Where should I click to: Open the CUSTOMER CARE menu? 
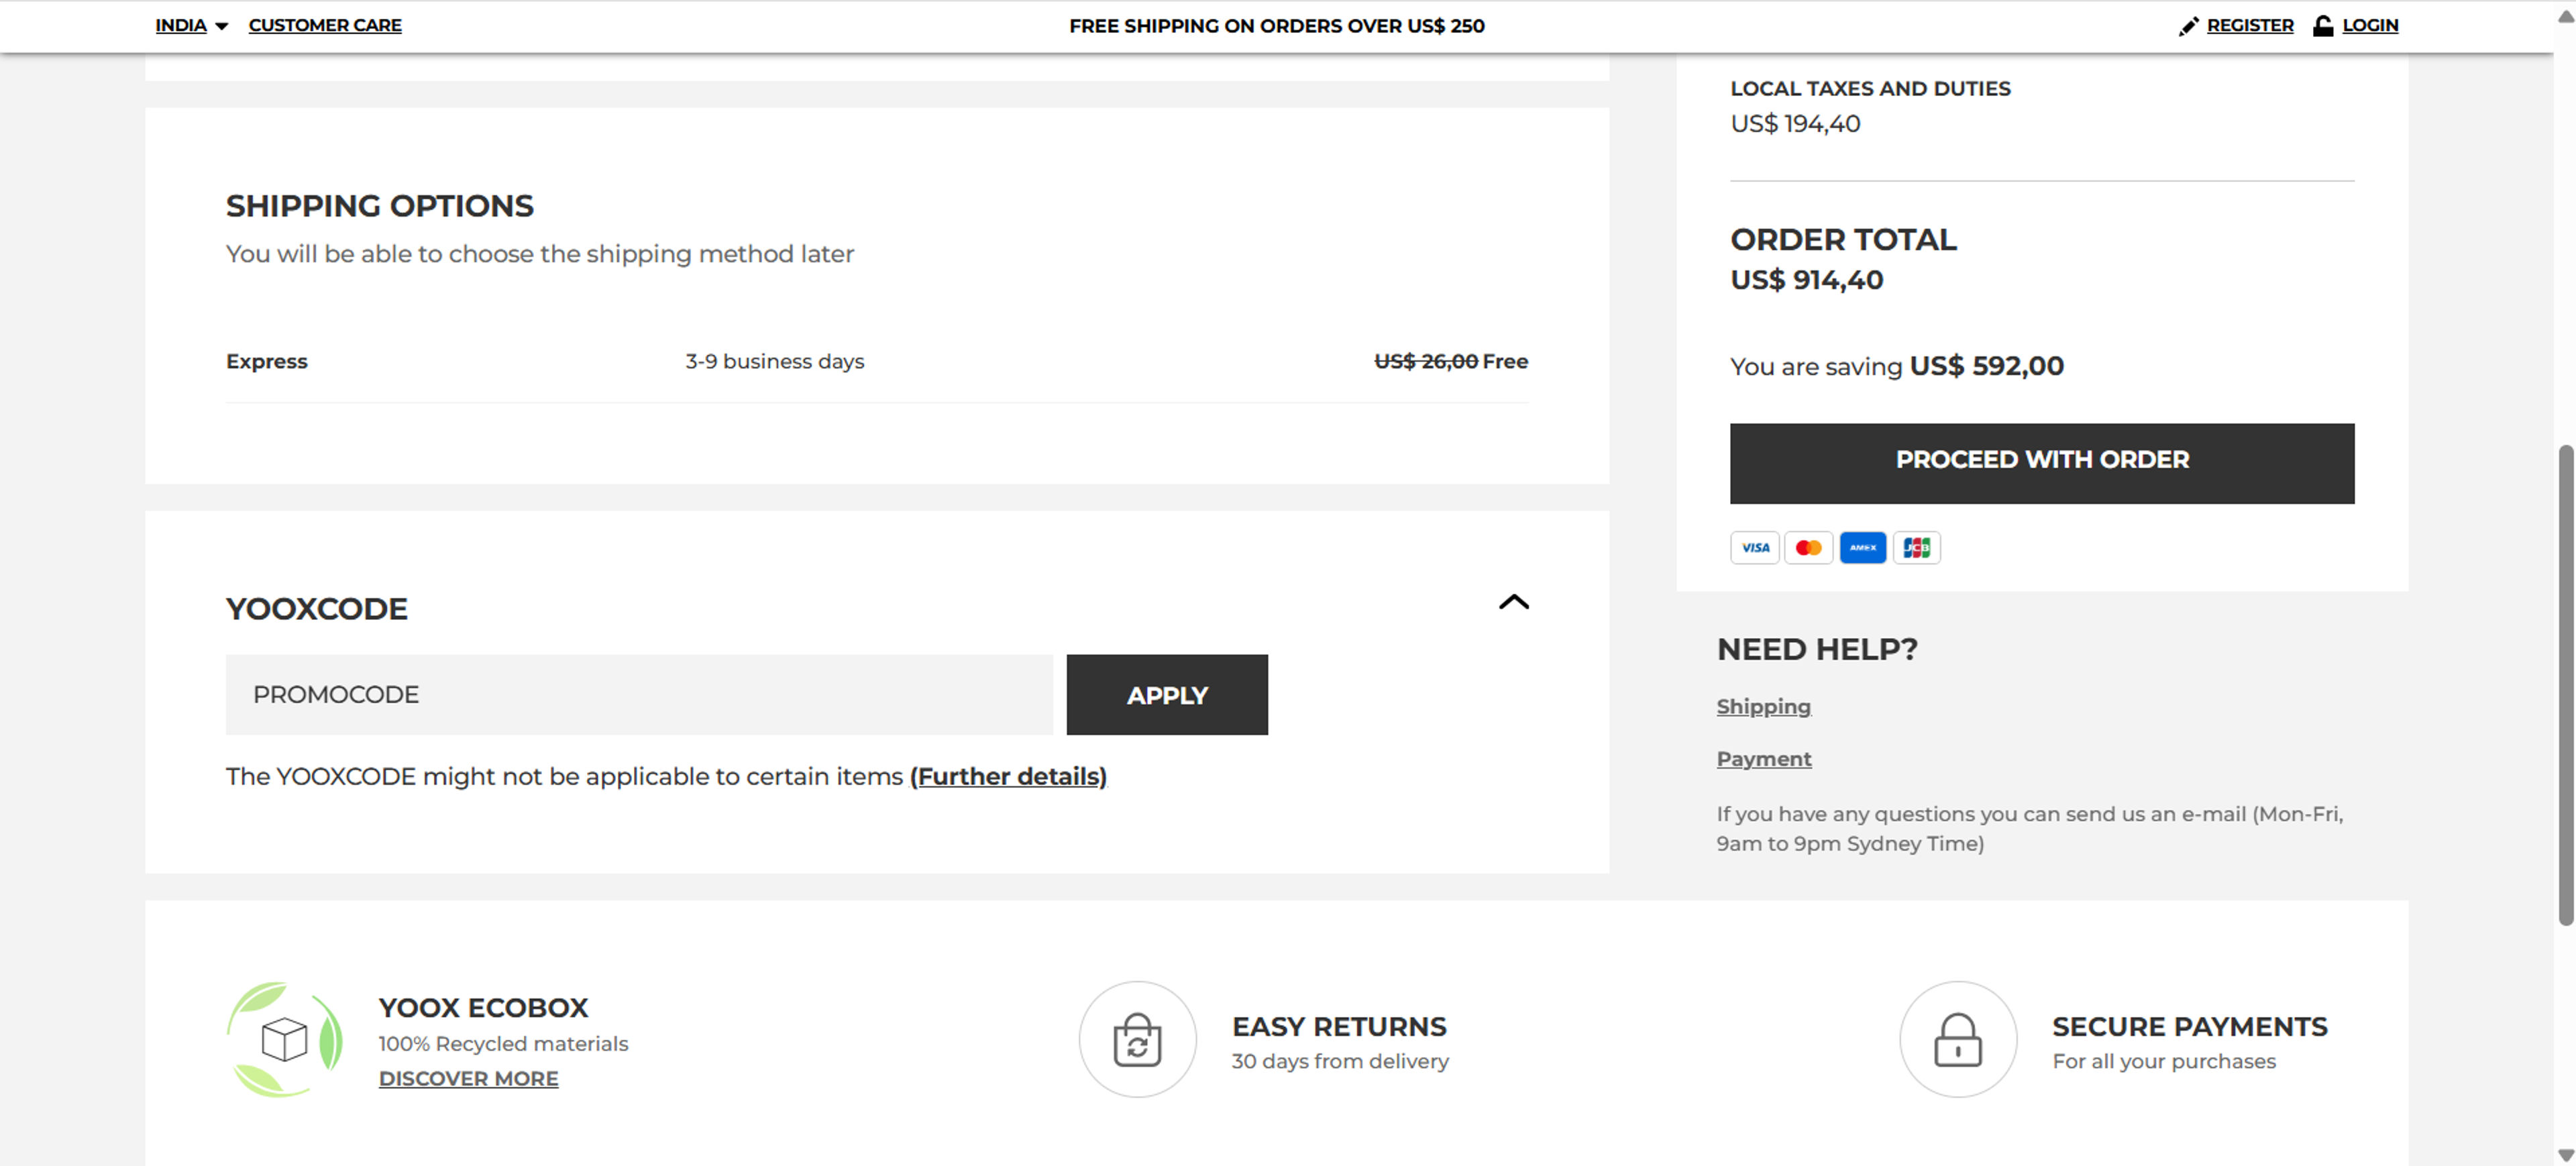pos(325,25)
